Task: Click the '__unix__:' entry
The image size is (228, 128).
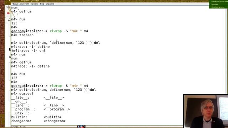Action: click(20, 113)
